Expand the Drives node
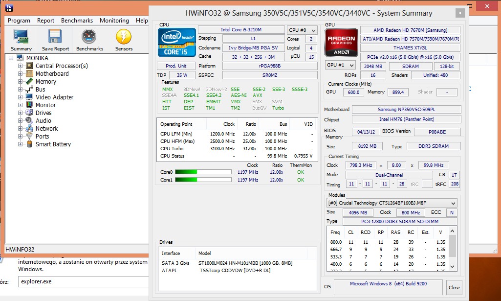The image size is (501, 301). coord(20,113)
